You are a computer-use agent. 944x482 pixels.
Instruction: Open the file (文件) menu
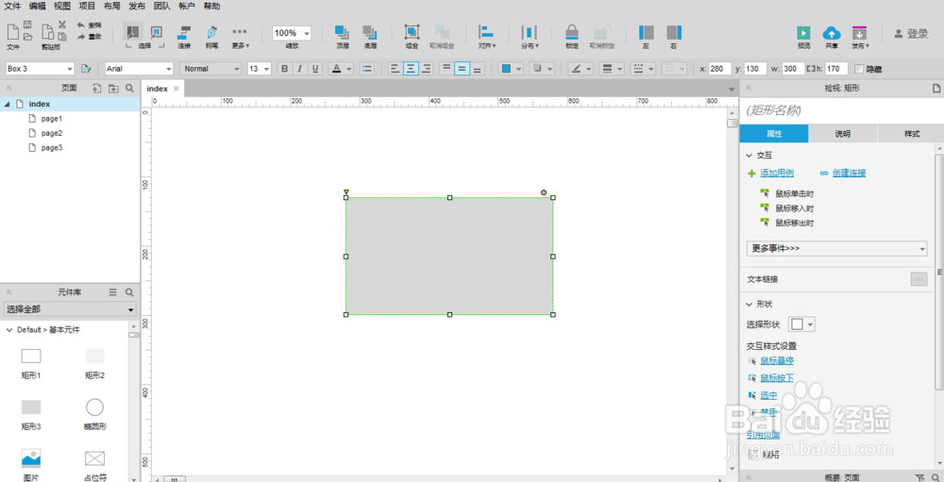12,6
